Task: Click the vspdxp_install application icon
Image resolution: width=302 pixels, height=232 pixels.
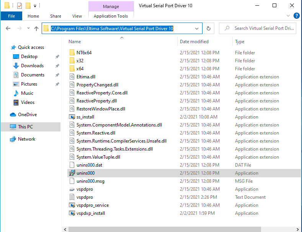Action: pos(72,213)
